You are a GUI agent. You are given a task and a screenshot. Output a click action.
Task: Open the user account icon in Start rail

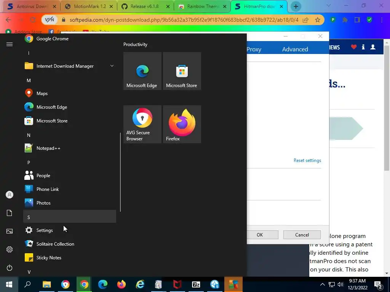pos(10,195)
